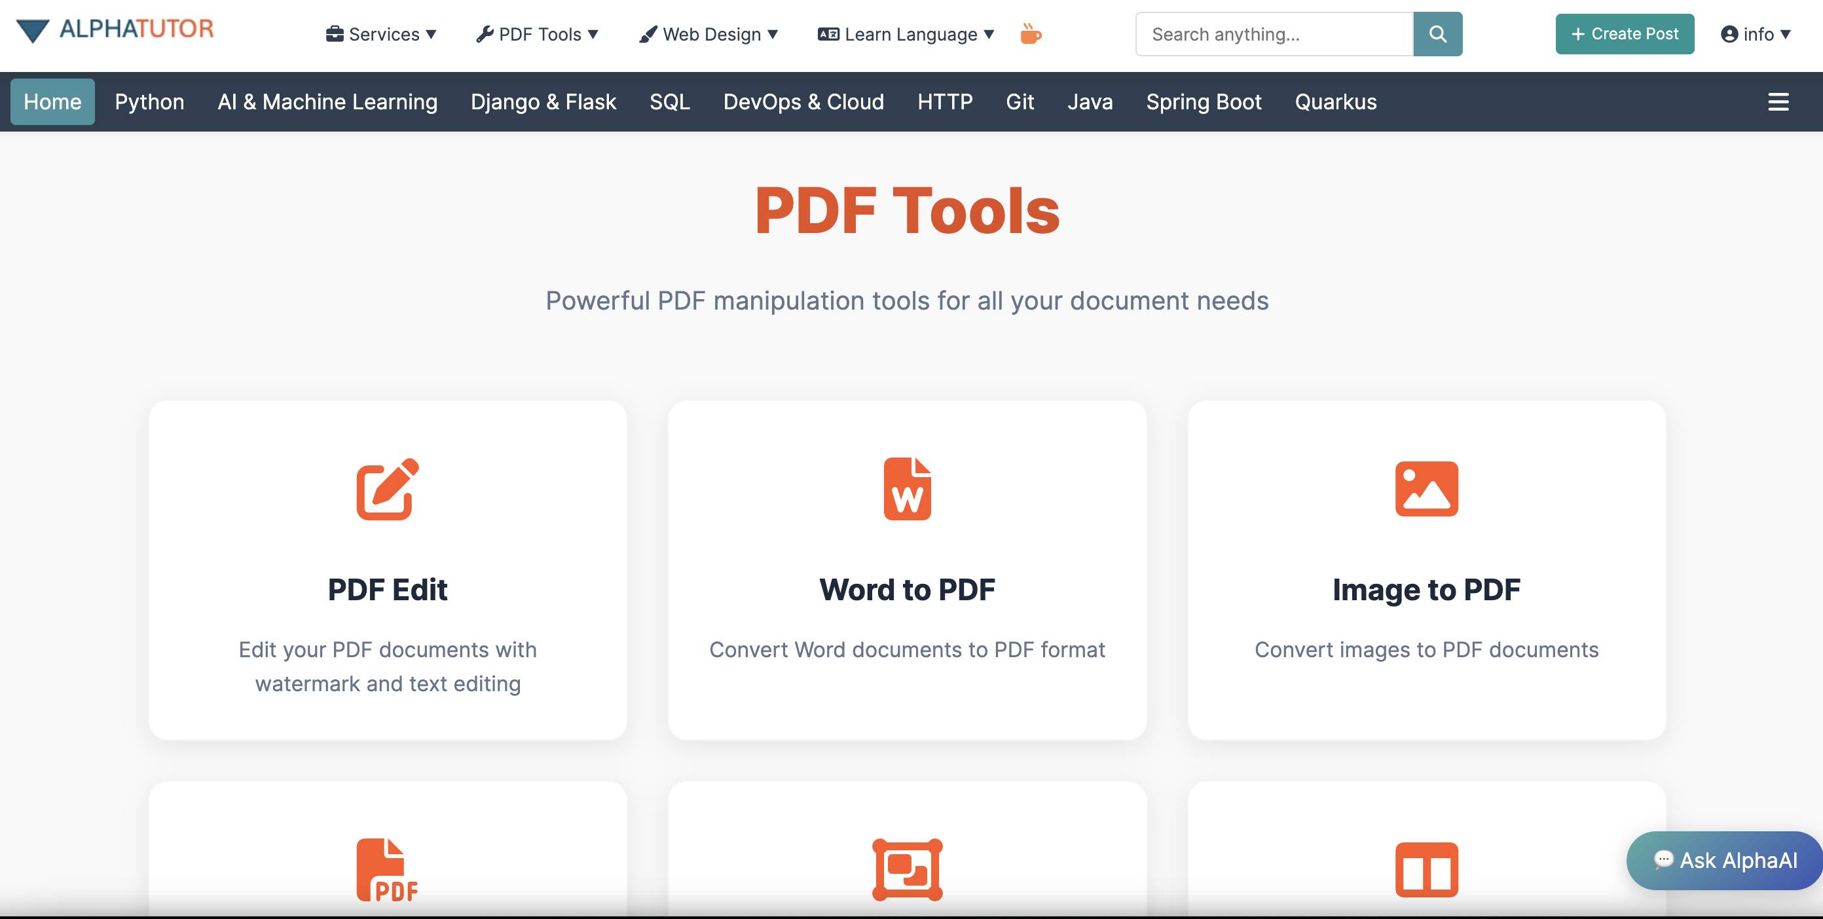Click the object group frame icon
This screenshot has width=1823, height=919.
908,869
